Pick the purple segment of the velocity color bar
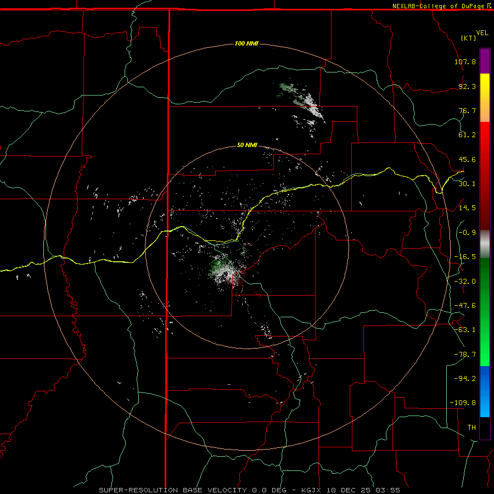This screenshot has height=494, width=494. (x=485, y=61)
